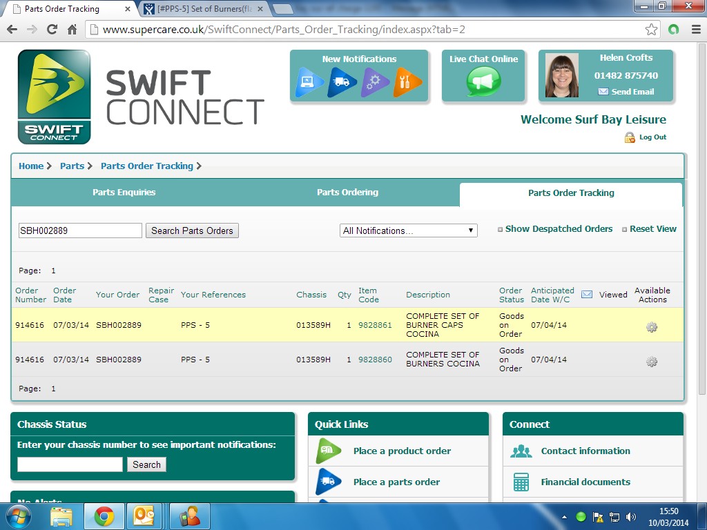The image size is (707, 530).
Task: Start live chat with megaphone icon
Action: pyautogui.click(x=483, y=82)
